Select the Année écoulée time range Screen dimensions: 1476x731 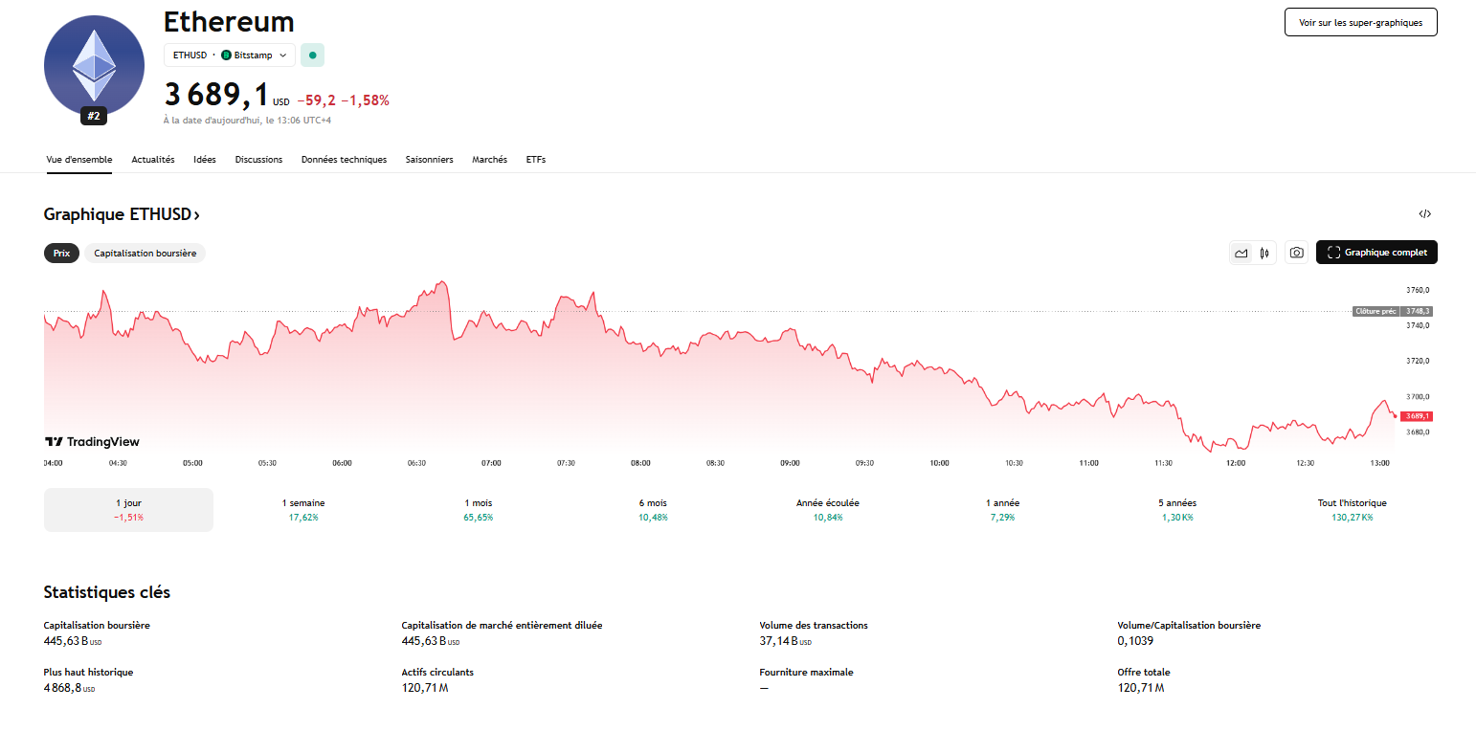(x=828, y=510)
